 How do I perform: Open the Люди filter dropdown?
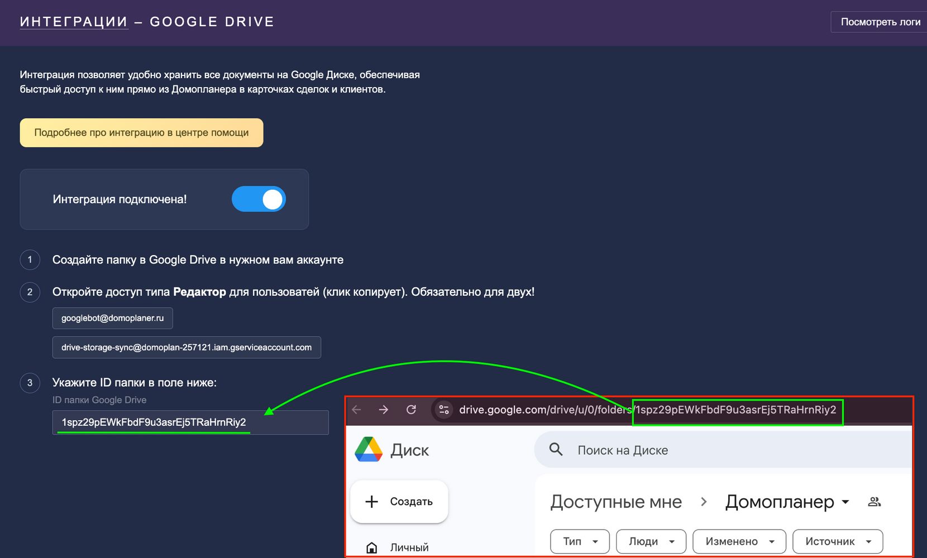pyautogui.click(x=651, y=541)
